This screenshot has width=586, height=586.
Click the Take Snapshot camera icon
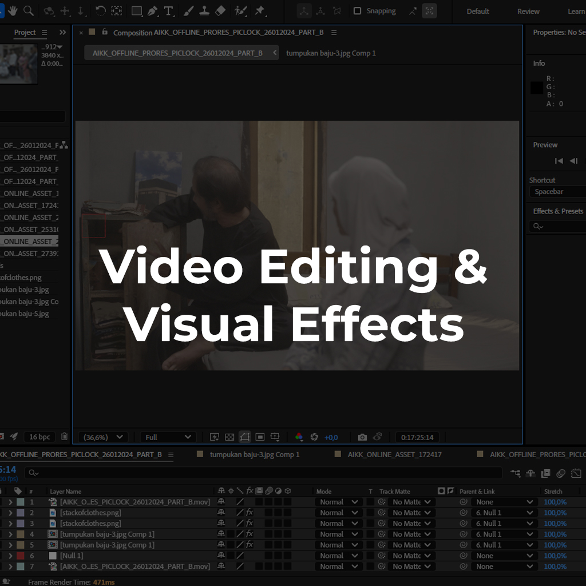tap(362, 437)
